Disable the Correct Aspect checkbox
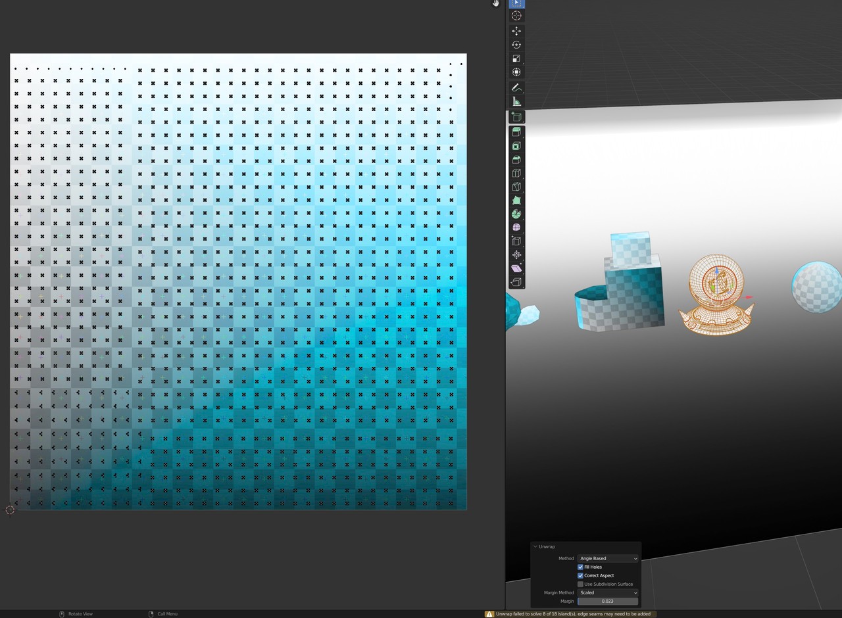Screen dimensions: 842x618 pos(580,575)
